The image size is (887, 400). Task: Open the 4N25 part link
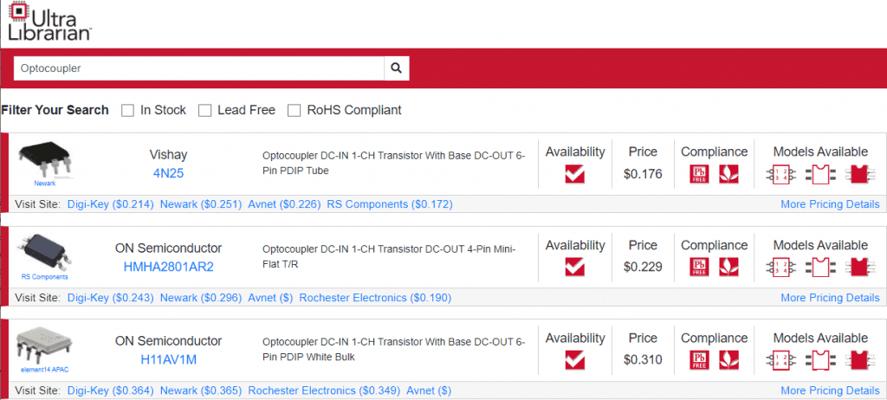(x=169, y=173)
